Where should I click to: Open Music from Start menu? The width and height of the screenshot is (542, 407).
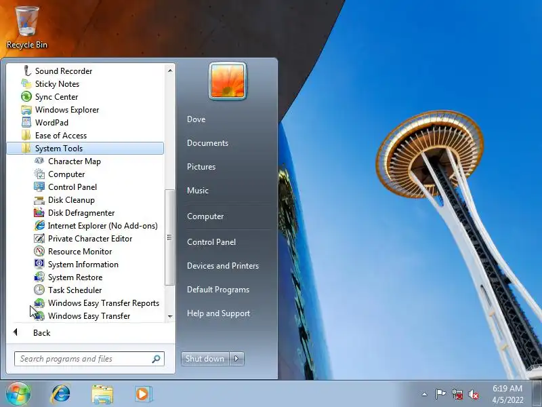tap(198, 191)
